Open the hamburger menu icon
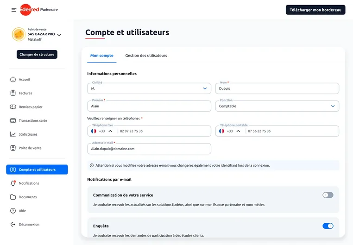The height and width of the screenshot is (245, 353). [x=14, y=10]
